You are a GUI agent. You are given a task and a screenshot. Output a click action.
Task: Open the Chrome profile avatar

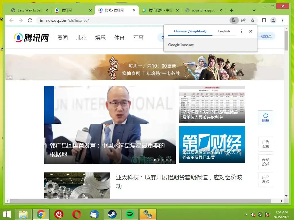[273, 20]
